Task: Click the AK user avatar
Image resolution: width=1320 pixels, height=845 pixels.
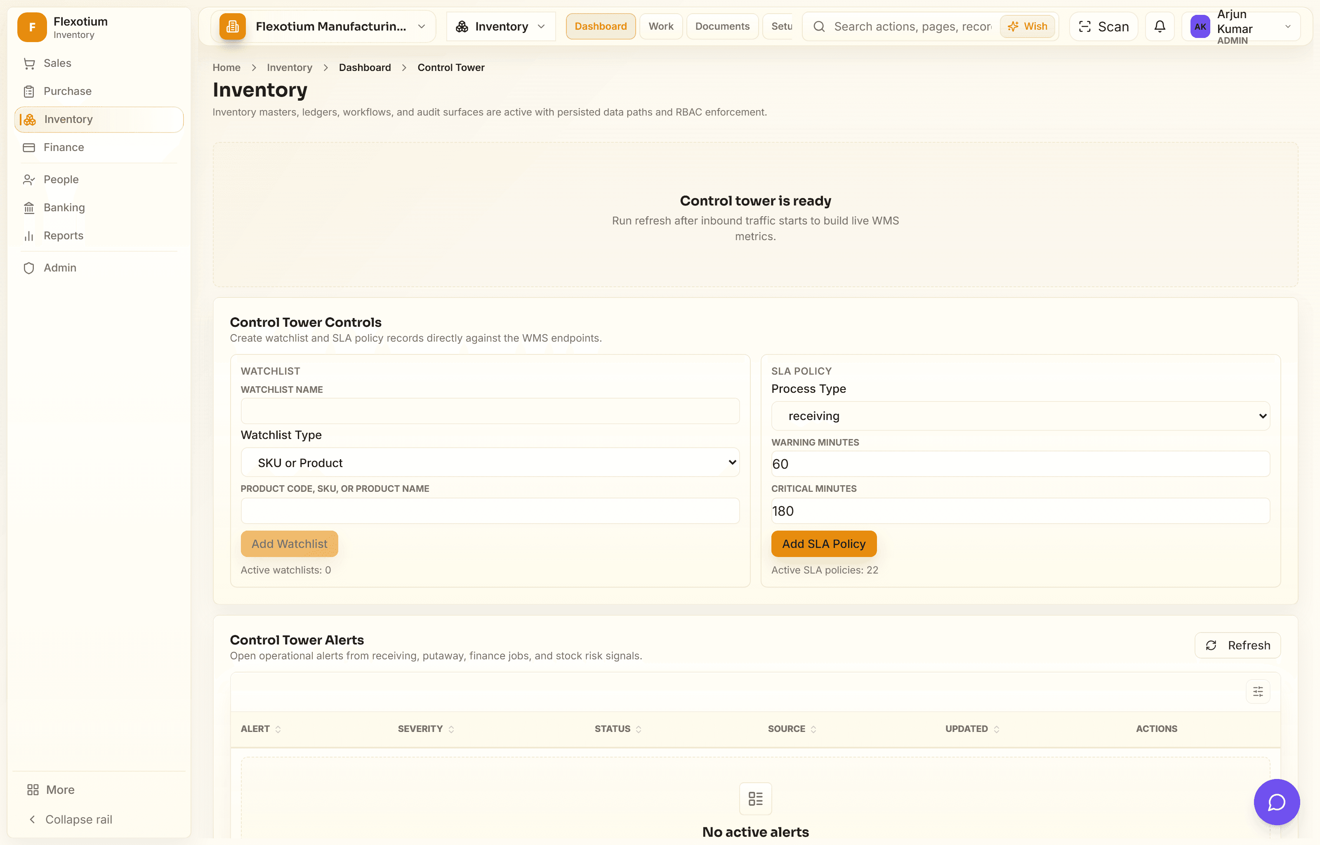Action: point(1200,26)
